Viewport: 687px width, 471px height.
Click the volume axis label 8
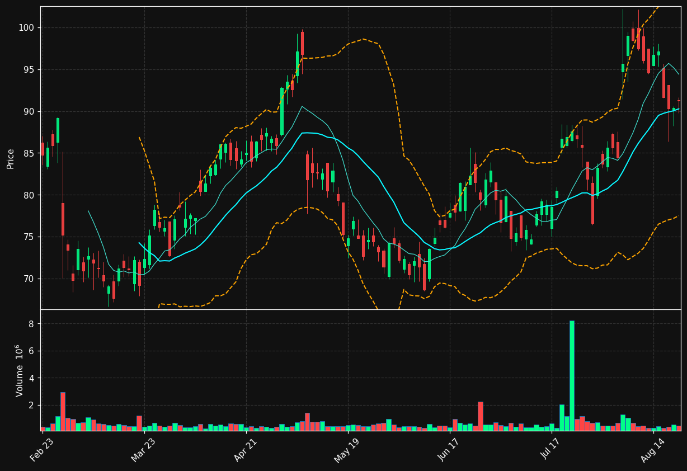click(x=32, y=324)
